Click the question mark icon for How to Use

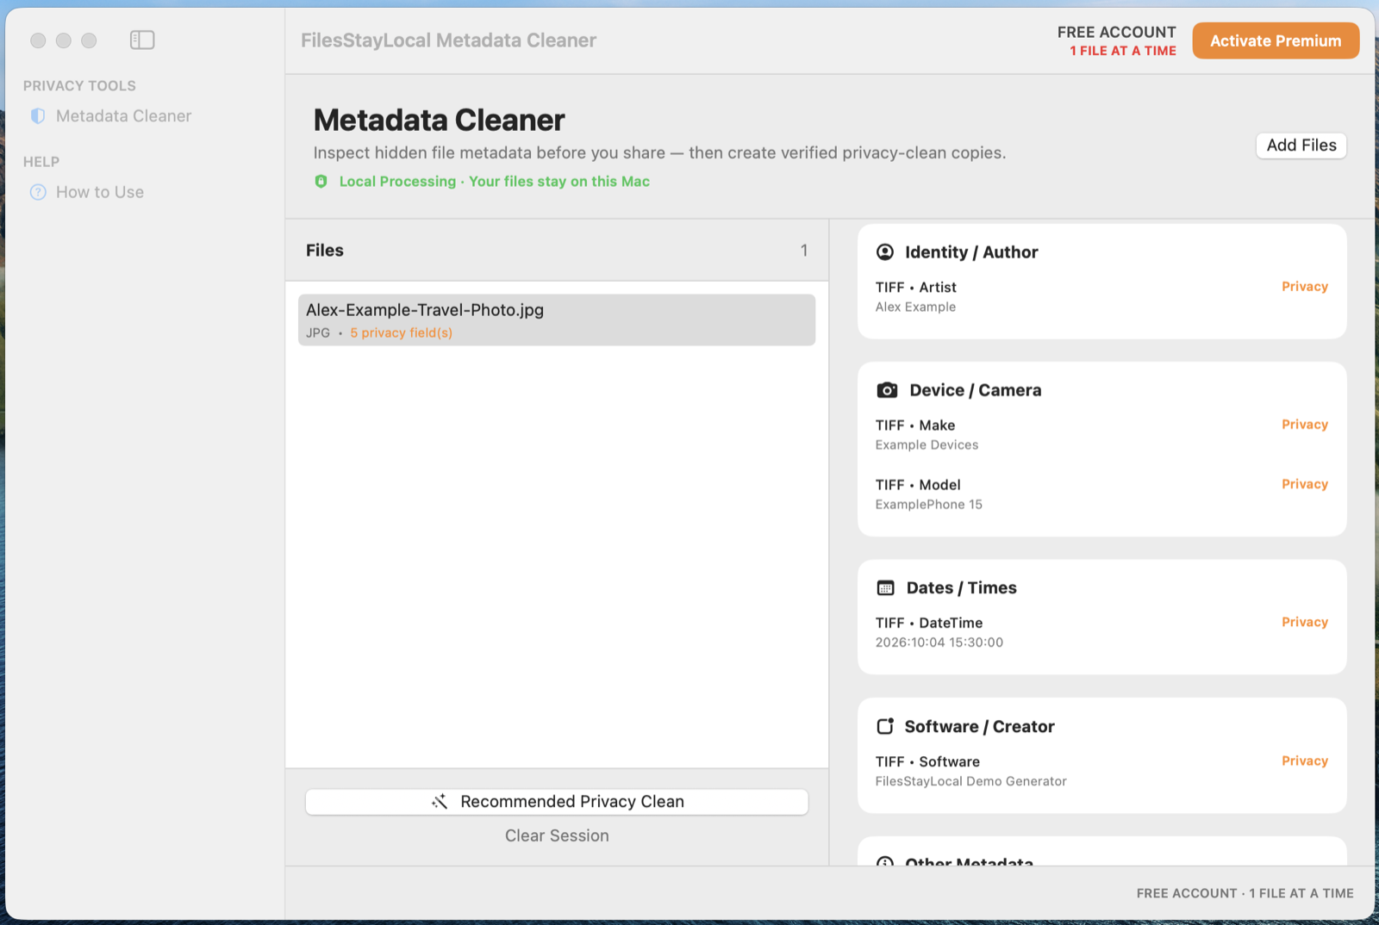tap(38, 192)
